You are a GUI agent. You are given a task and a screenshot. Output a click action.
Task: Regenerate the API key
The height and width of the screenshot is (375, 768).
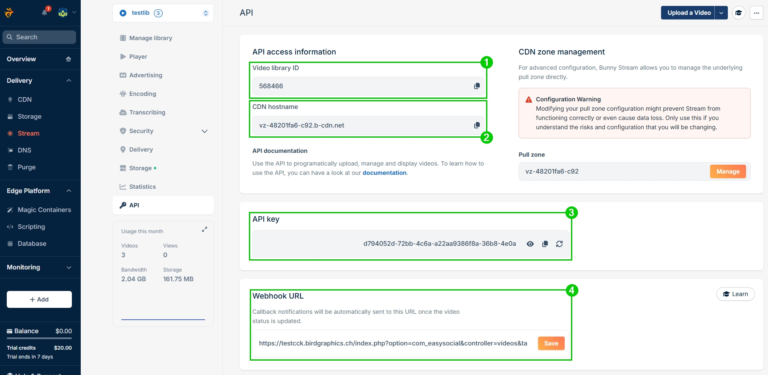[x=559, y=244]
